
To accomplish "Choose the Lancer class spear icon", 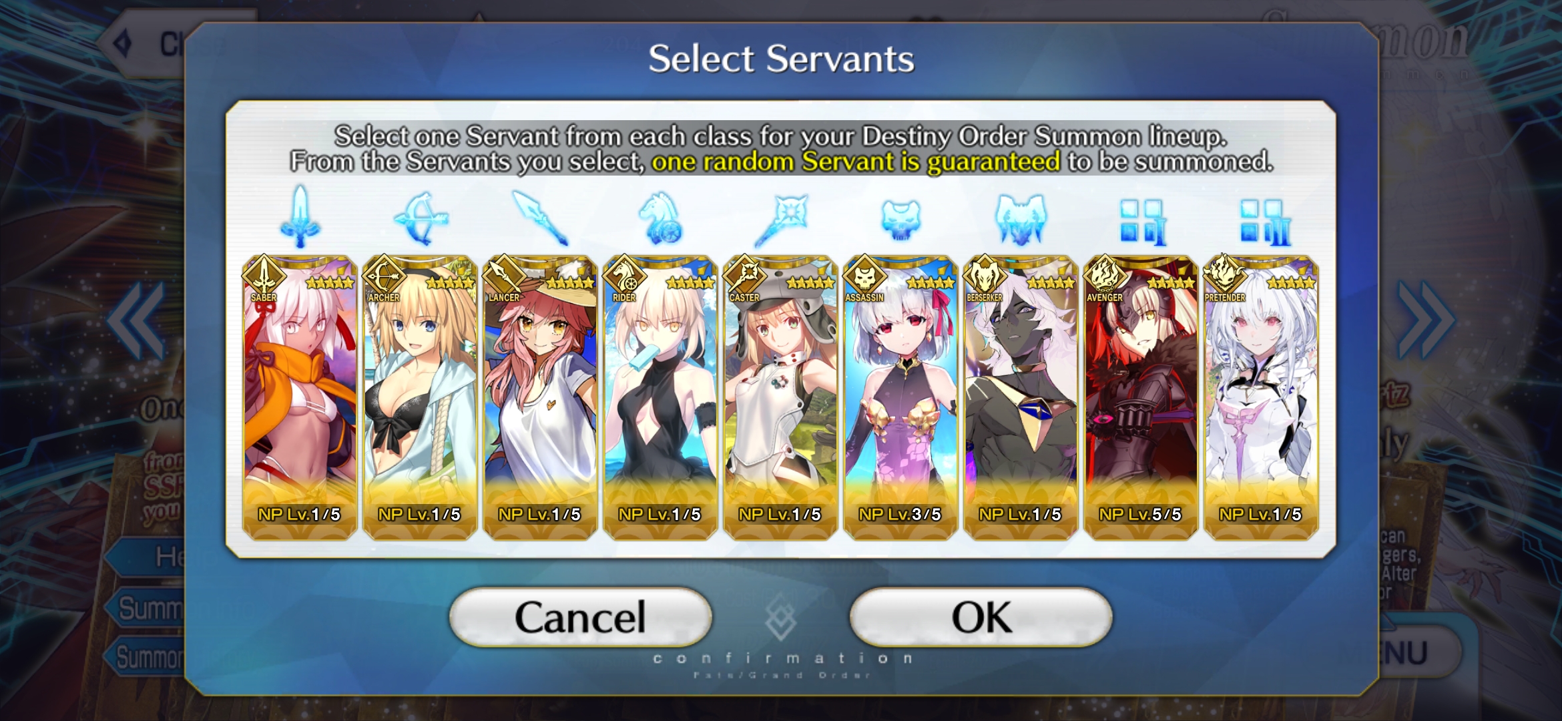I will coord(540,218).
